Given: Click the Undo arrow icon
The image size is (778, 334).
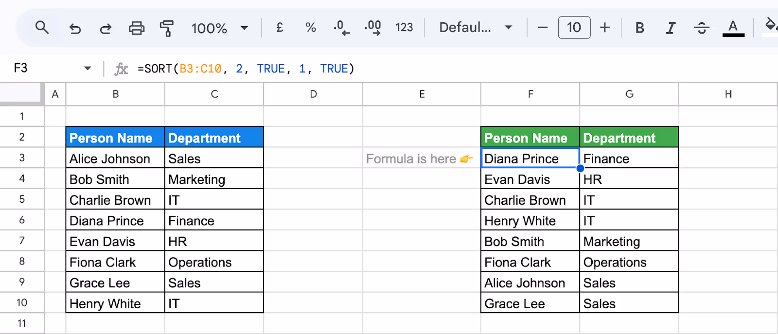Looking at the screenshot, I should [x=75, y=28].
